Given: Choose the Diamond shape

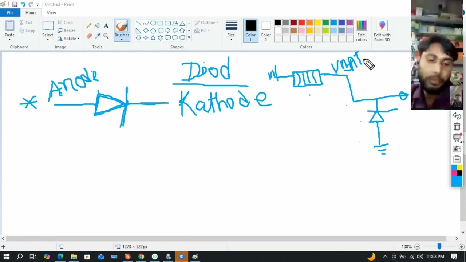Looking at the screenshot, I should pos(146,31).
